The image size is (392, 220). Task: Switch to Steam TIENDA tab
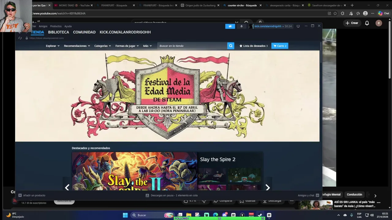point(38,32)
